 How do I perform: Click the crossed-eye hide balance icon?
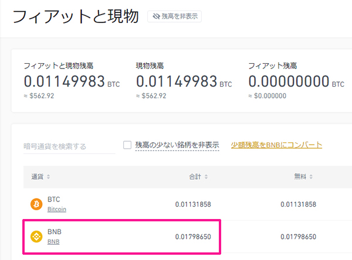(156, 16)
